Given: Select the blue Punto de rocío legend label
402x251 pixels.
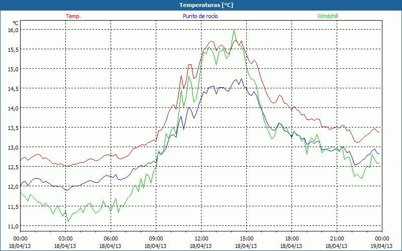Looking at the screenshot, I should tap(200, 16).
